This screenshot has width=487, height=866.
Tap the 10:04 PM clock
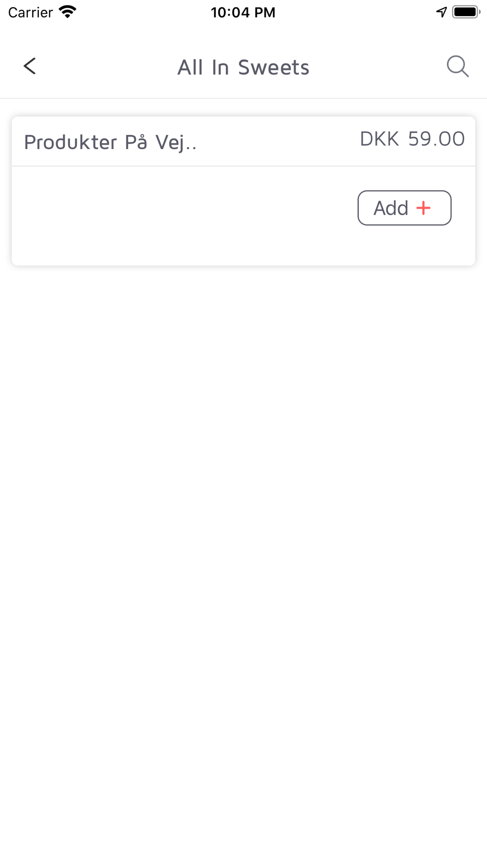(x=243, y=12)
